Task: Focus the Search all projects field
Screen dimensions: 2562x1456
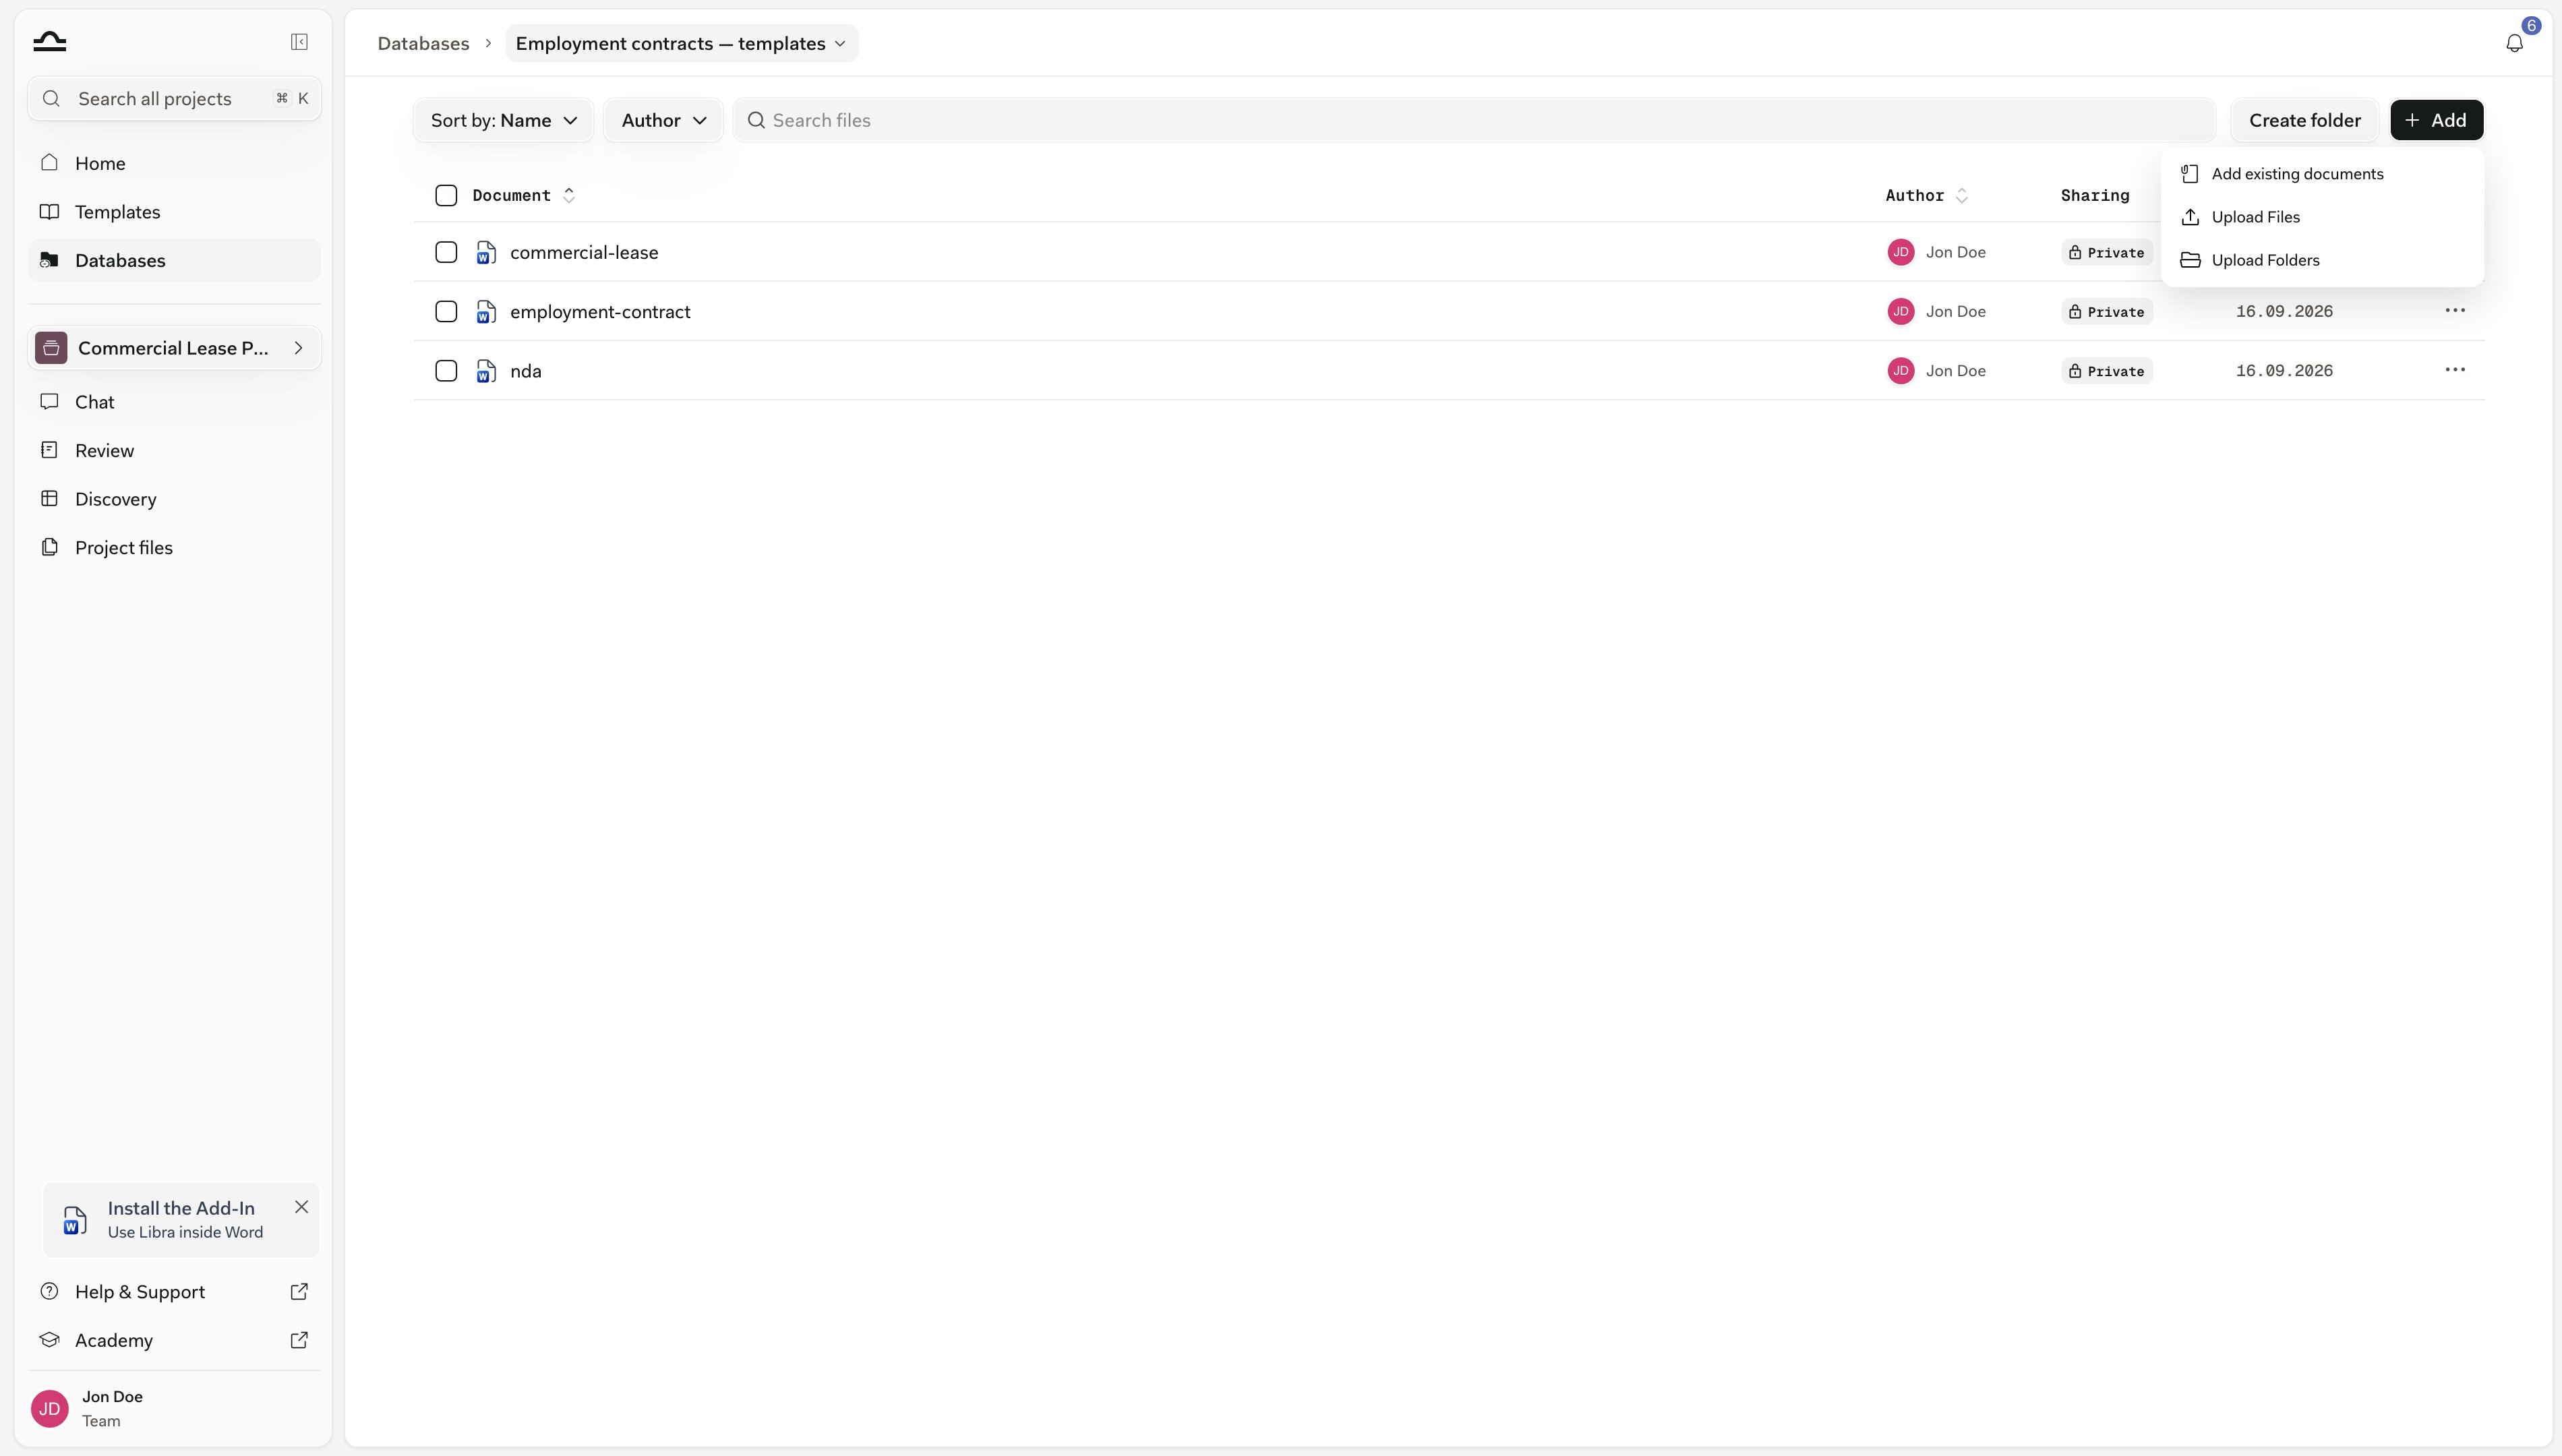Action: click(174, 99)
